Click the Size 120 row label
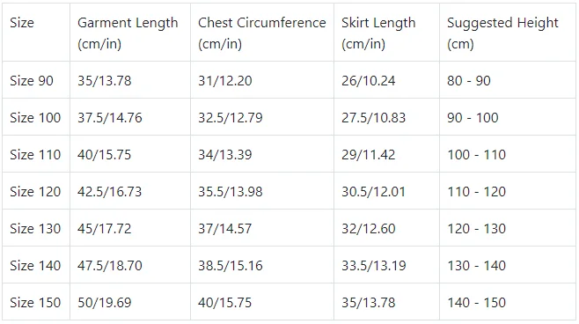579x324 pixels. (x=36, y=191)
